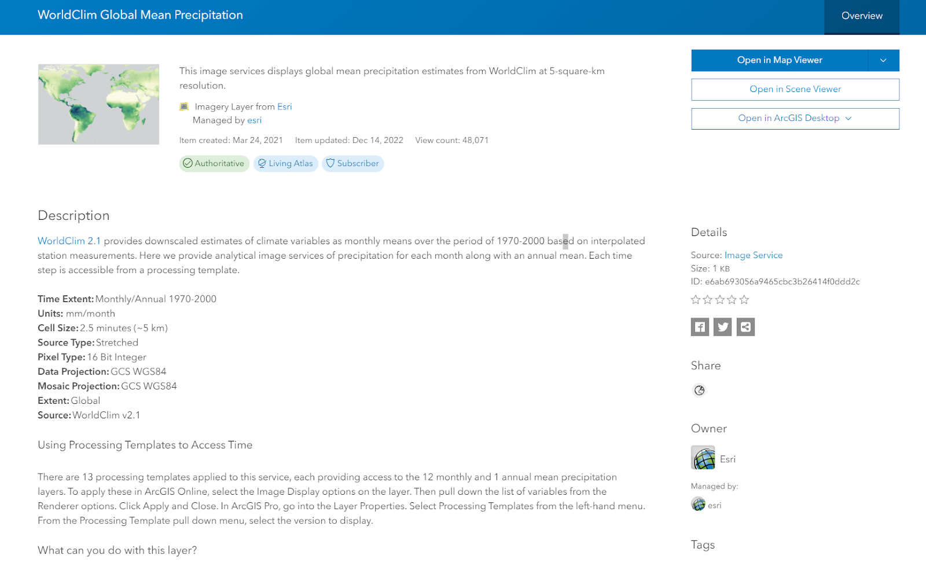
Task: Click the small esri avatar under Managed by
Action: tap(698, 504)
